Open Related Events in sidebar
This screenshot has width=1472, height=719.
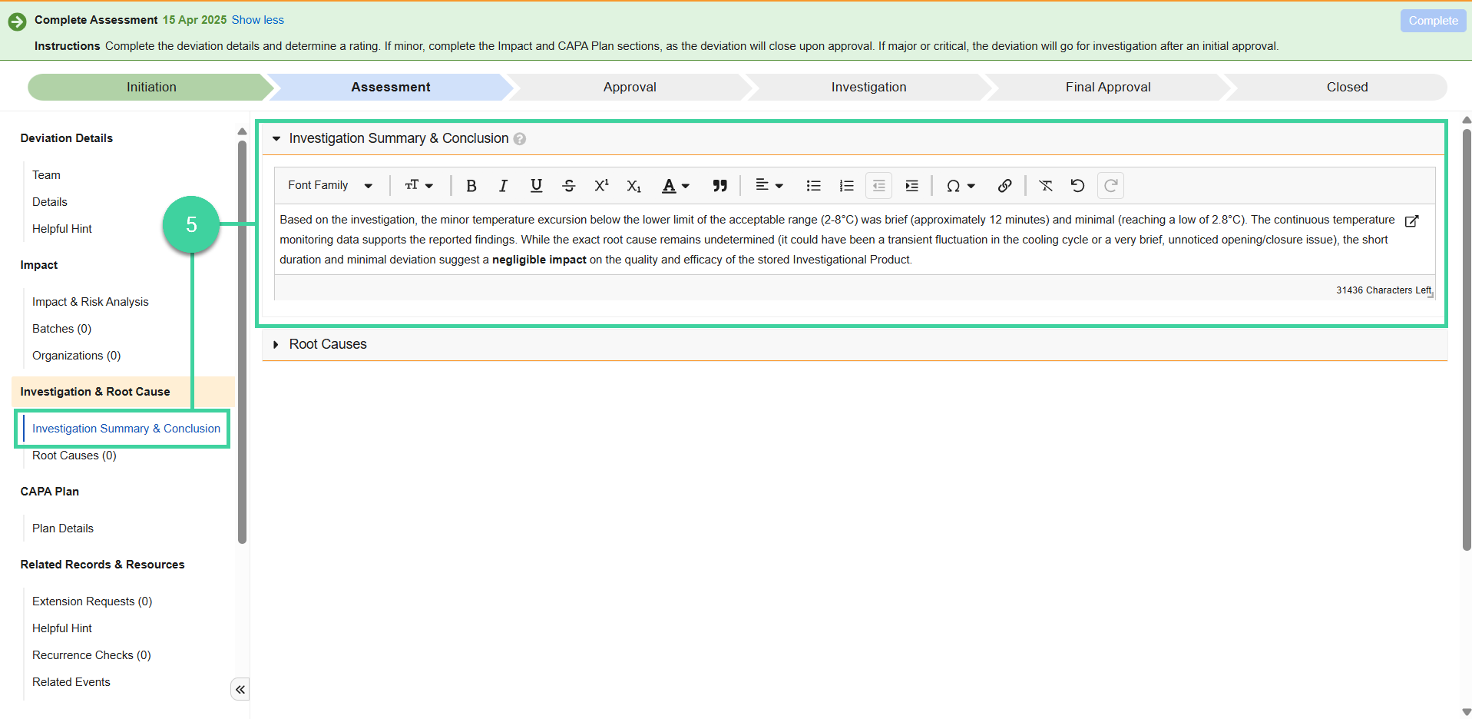(x=71, y=682)
